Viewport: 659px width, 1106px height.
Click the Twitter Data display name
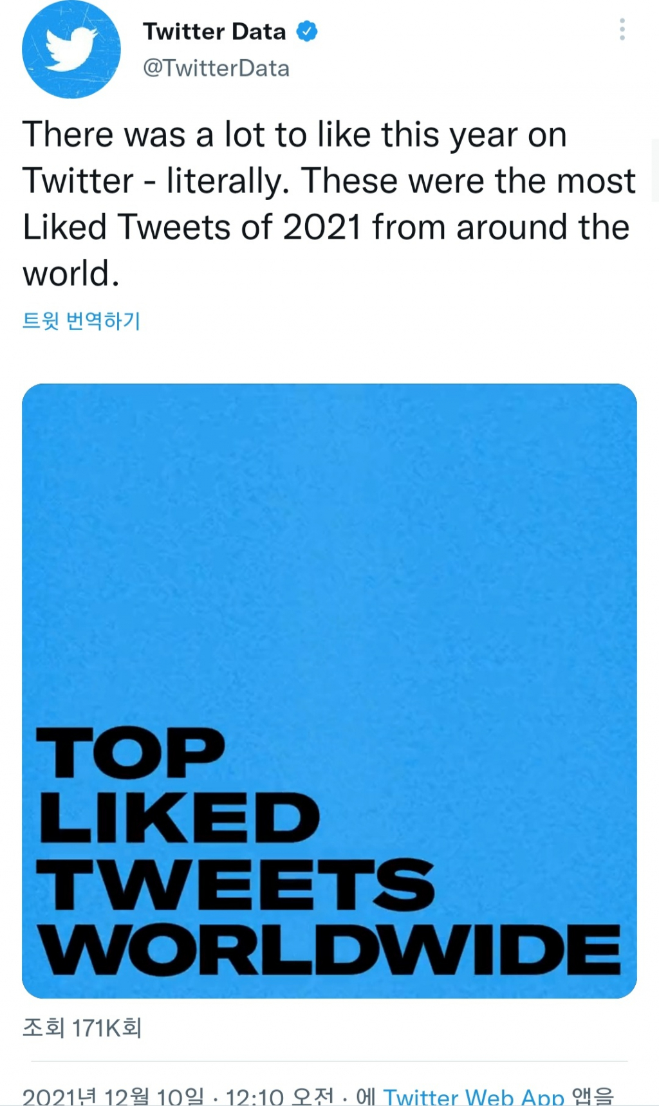(214, 32)
